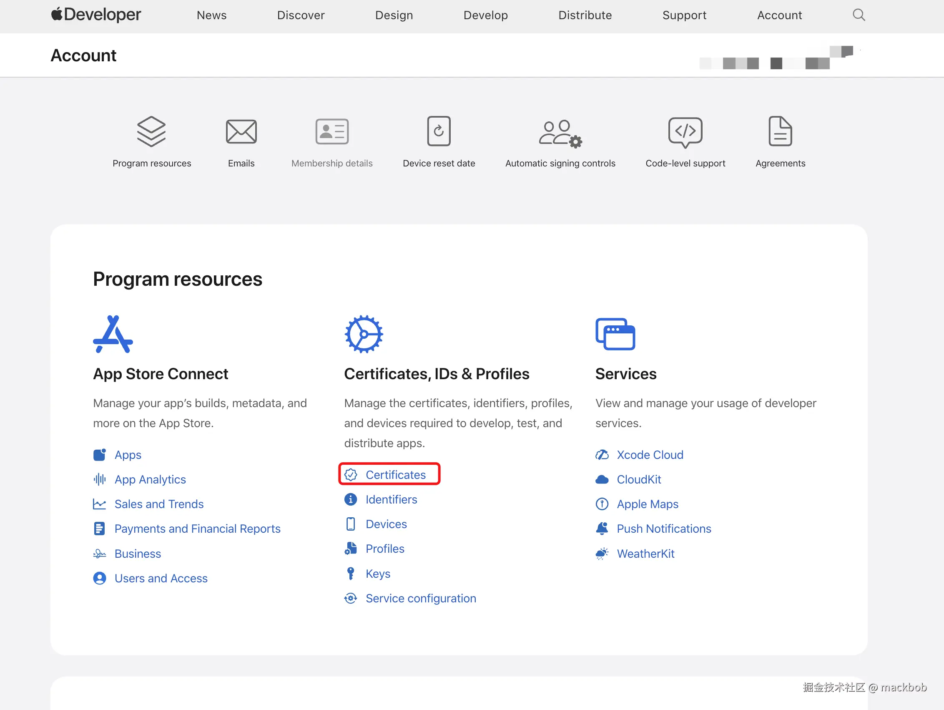Open the App Analytics link
The image size is (944, 710).
(x=150, y=480)
